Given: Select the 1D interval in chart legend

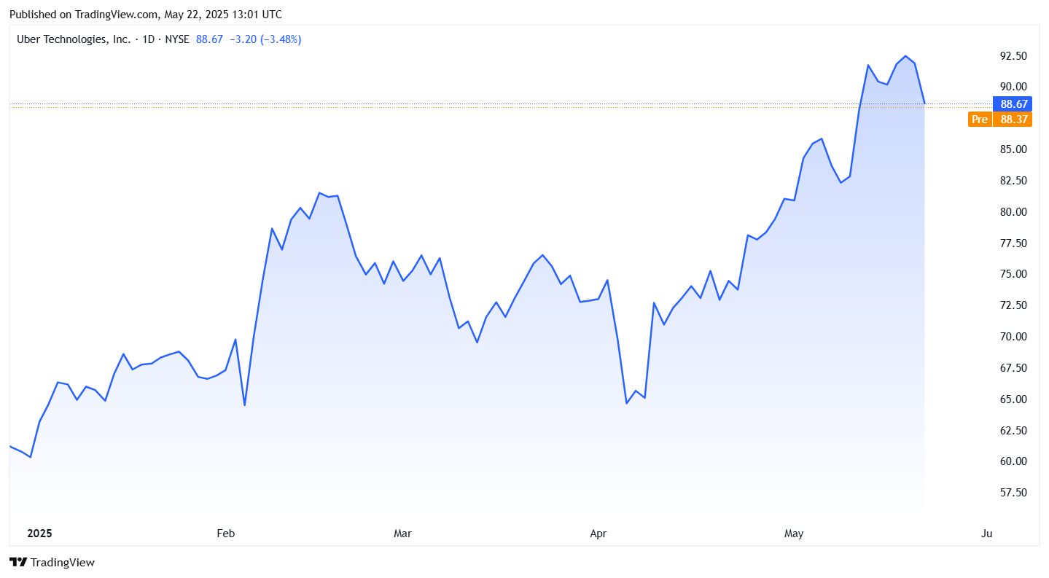Looking at the screenshot, I should (x=148, y=39).
